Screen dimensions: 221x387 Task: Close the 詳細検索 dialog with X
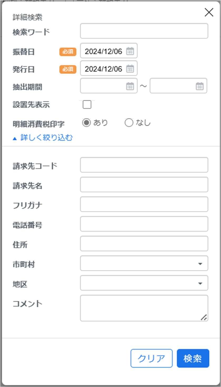pos(209,12)
